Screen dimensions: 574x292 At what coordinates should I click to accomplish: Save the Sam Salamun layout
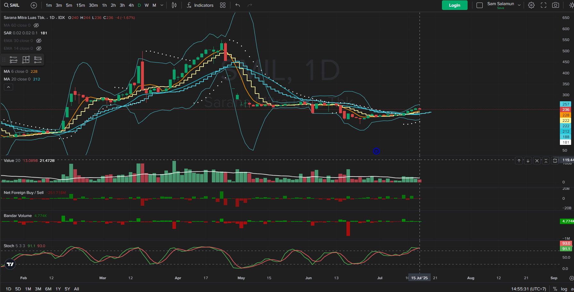[501, 8]
